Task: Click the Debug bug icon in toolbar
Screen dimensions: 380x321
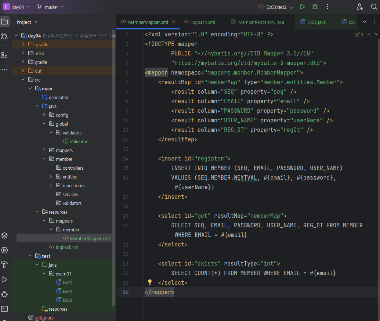Action: pyautogui.click(x=315, y=7)
